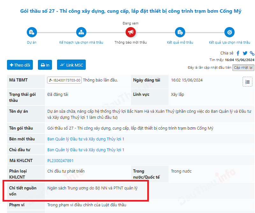Click the numbered list icon beside Ngày đăng tải
The image size is (255, 213).
pyautogui.click(x=248, y=82)
